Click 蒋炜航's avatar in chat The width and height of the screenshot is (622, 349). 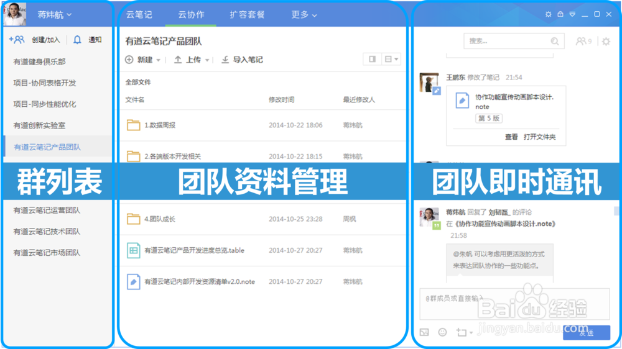click(x=429, y=217)
